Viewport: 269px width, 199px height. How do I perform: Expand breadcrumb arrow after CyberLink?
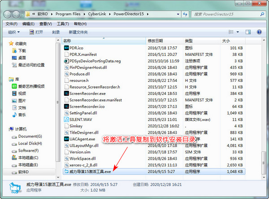tap(110, 14)
